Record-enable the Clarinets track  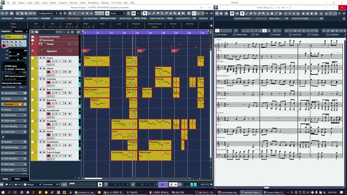[x=49, y=82]
